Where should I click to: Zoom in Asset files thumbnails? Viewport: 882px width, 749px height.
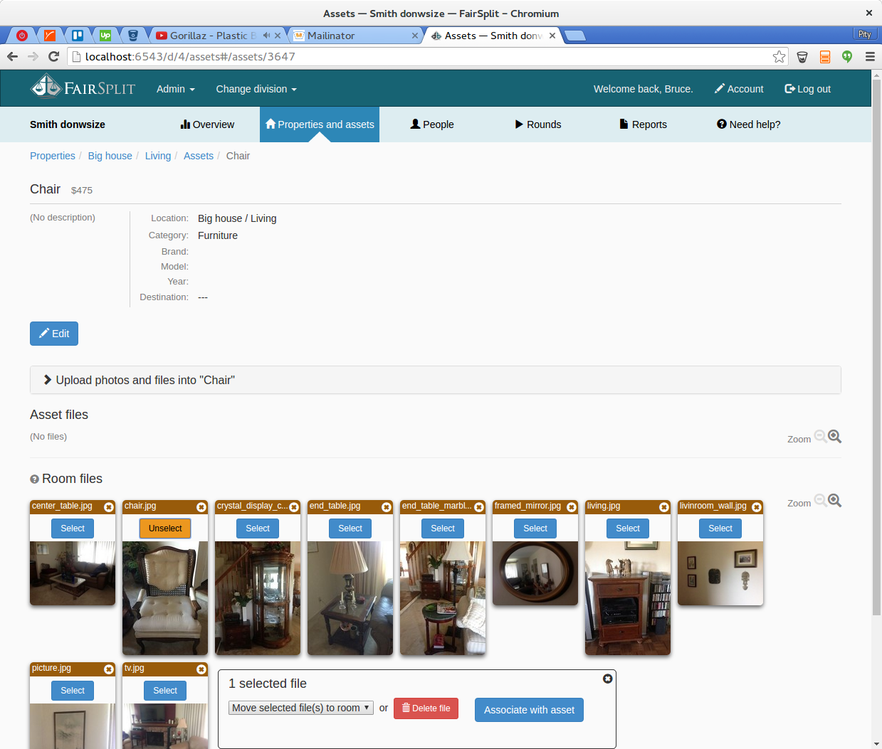pyautogui.click(x=835, y=437)
